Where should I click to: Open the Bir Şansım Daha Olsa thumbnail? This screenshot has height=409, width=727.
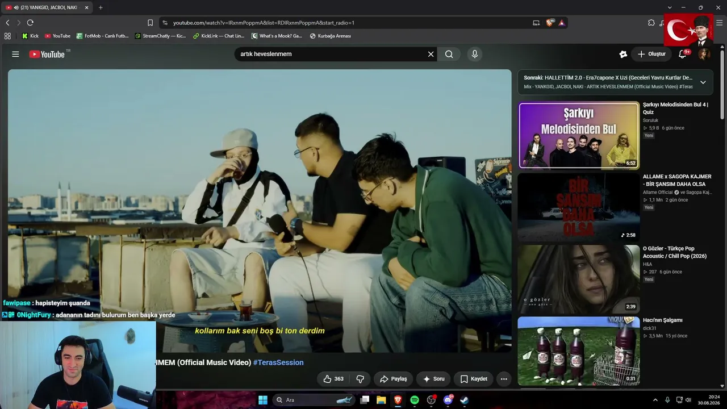click(x=579, y=207)
